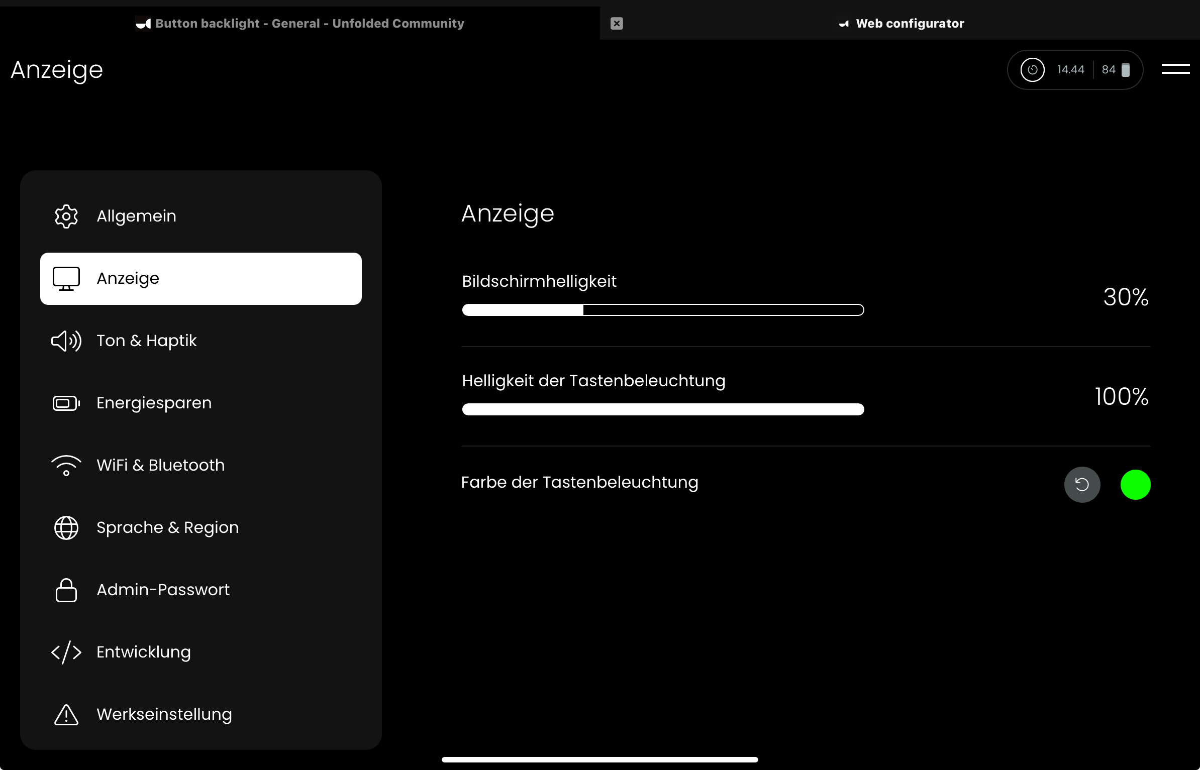Viewport: 1200px width, 770px height.
Task: Click the warning triangle icon for Werkseinstellung
Action: click(x=66, y=715)
